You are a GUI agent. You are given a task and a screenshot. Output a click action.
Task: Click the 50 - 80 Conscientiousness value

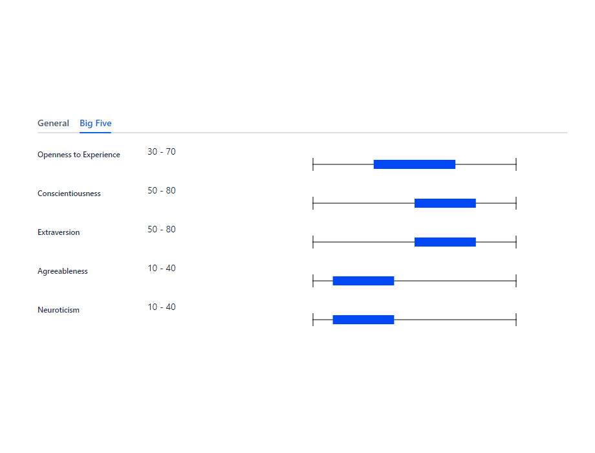click(x=162, y=190)
